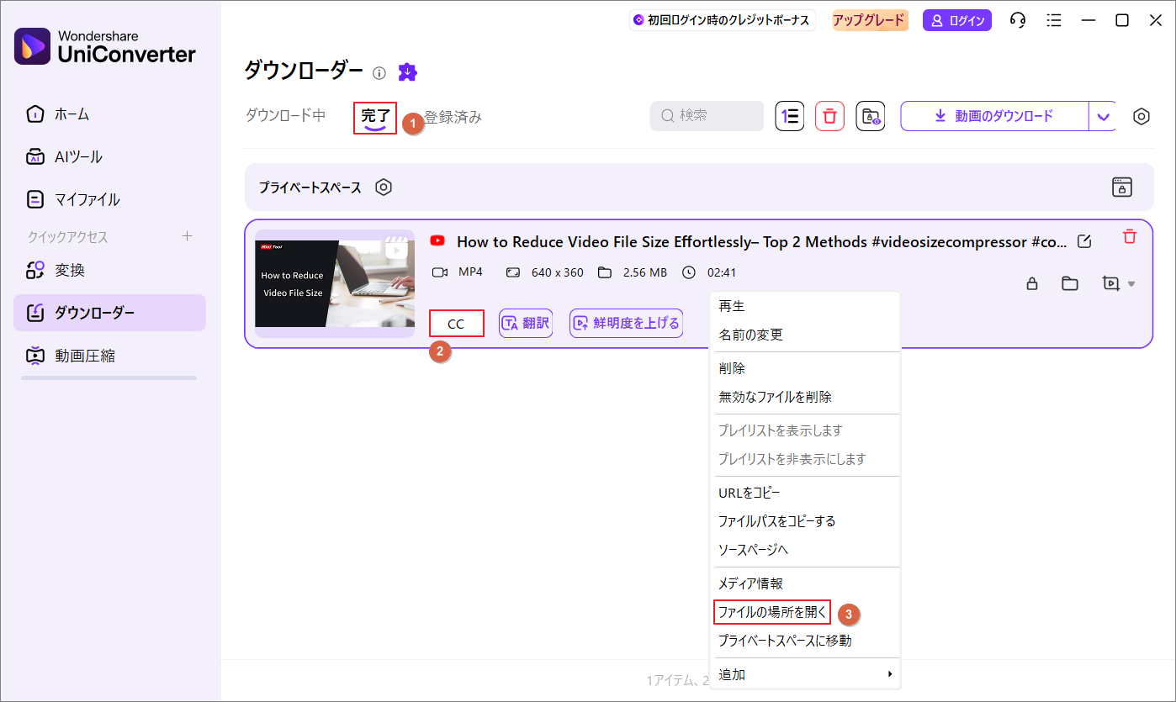Select ファイルの場所を開く from the context menu
The image size is (1176, 702).
pyautogui.click(x=771, y=612)
